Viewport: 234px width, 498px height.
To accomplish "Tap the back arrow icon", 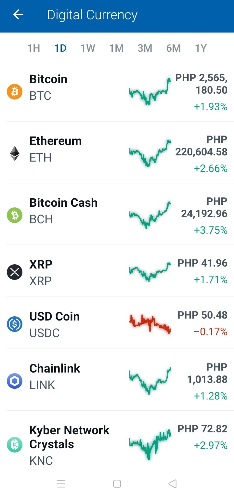I will pos(18,15).
